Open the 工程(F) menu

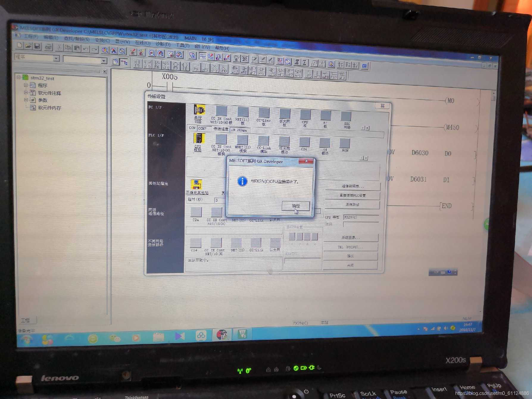pos(31,36)
